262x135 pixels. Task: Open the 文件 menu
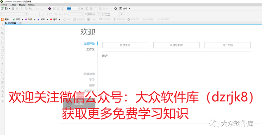click(x=4, y=5)
